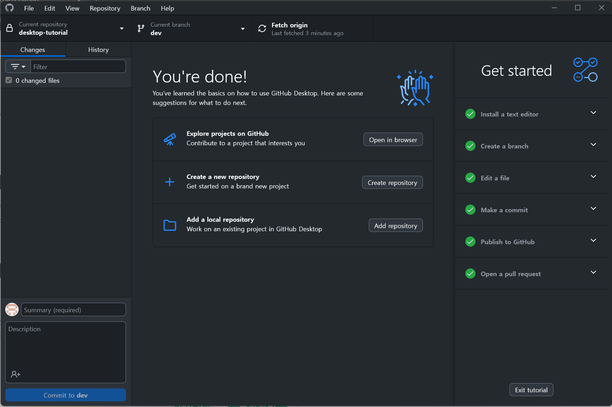Screen dimensions: 612x407
Task: Switch to the History tab
Action: click(x=98, y=49)
